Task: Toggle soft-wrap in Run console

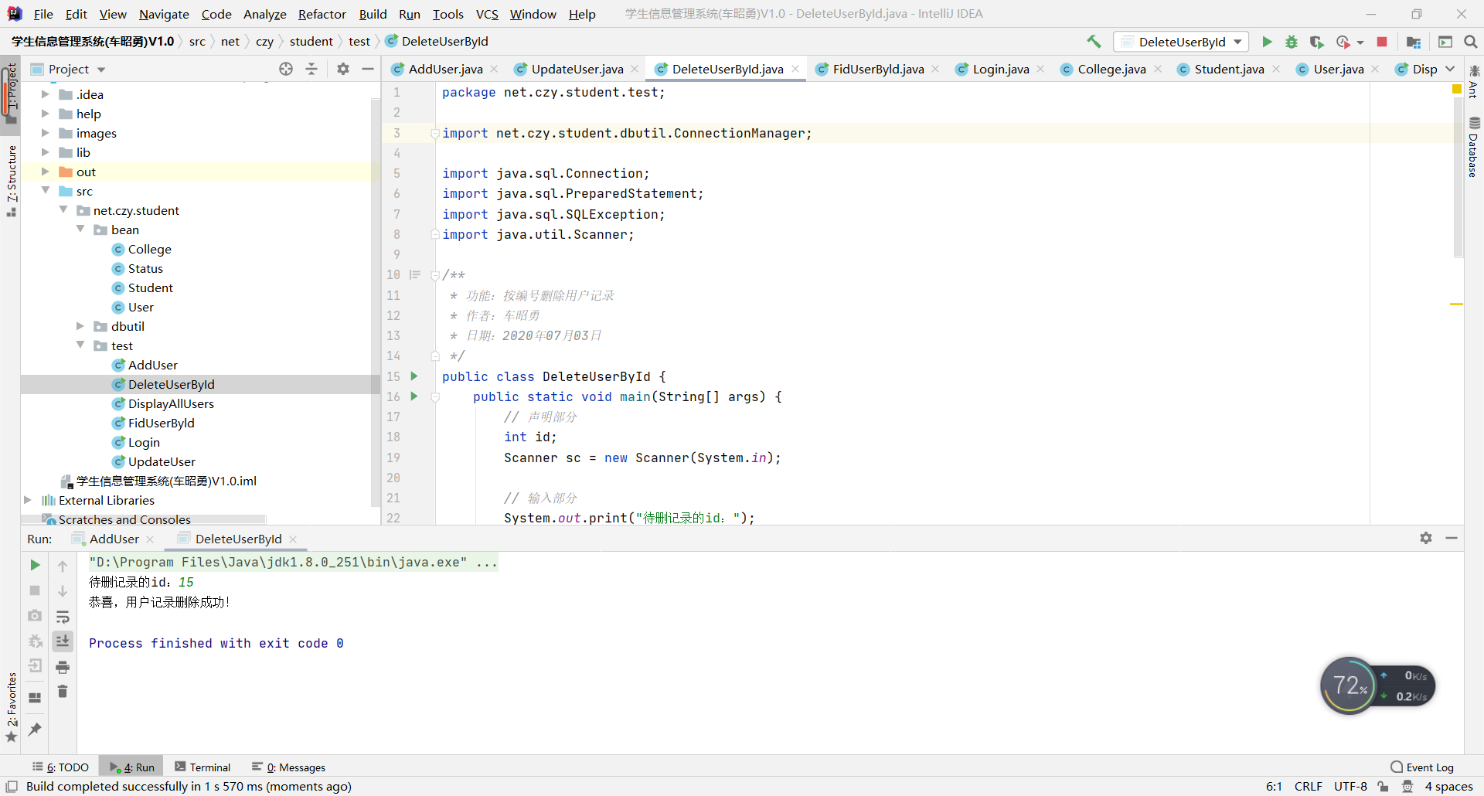Action: [x=63, y=617]
